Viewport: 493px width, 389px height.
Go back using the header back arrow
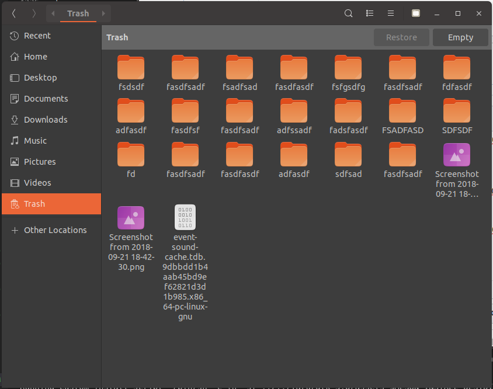click(14, 13)
